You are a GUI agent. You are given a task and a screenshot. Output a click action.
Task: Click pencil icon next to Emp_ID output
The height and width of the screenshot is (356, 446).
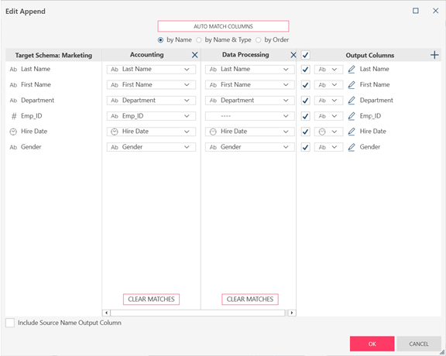coord(352,116)
